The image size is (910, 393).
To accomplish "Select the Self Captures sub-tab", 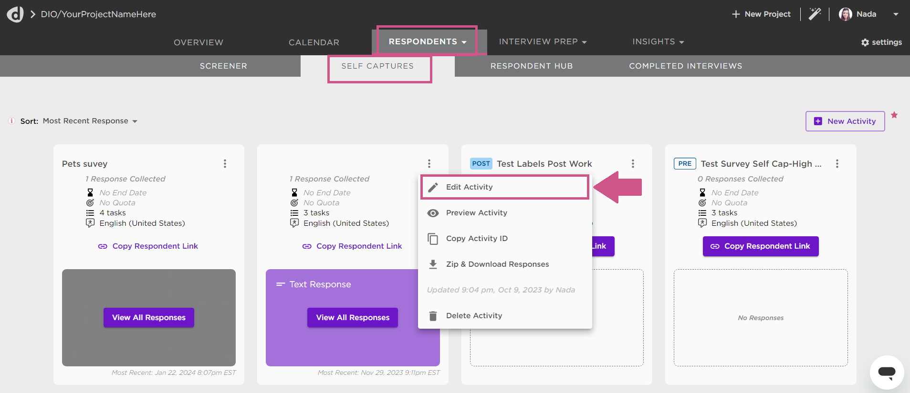I will pyautogui.click(x=377, y=66).
